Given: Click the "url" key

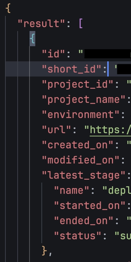Looking at the screenshot, I should [x=57, y=130].
